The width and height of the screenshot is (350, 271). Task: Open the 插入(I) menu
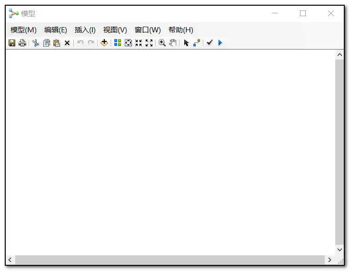85,30
